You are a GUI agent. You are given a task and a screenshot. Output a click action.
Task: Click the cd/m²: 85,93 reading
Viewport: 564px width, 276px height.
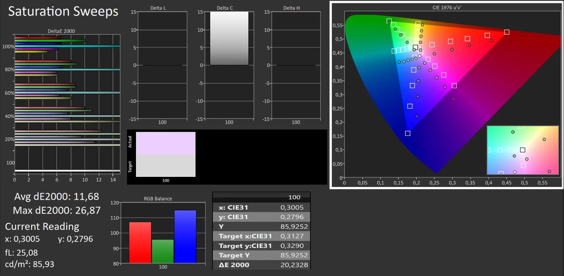pos(29,264)
